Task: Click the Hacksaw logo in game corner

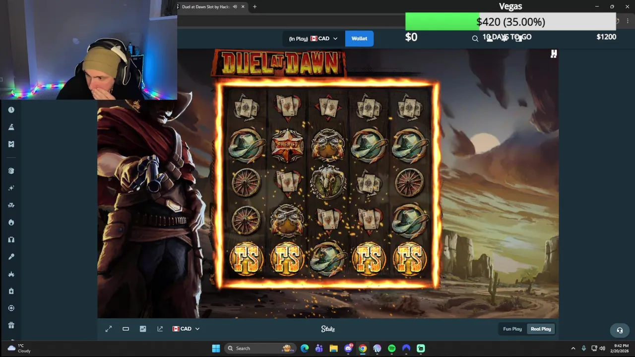Action: [x=554, y=54]
